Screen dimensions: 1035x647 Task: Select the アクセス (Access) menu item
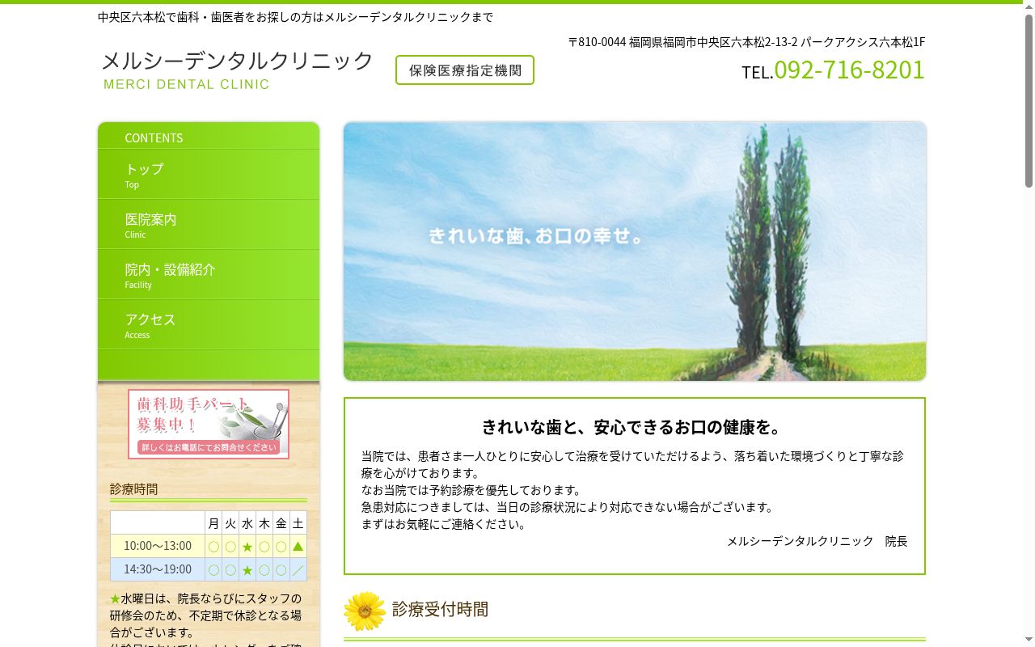click(x=209, y=325)
